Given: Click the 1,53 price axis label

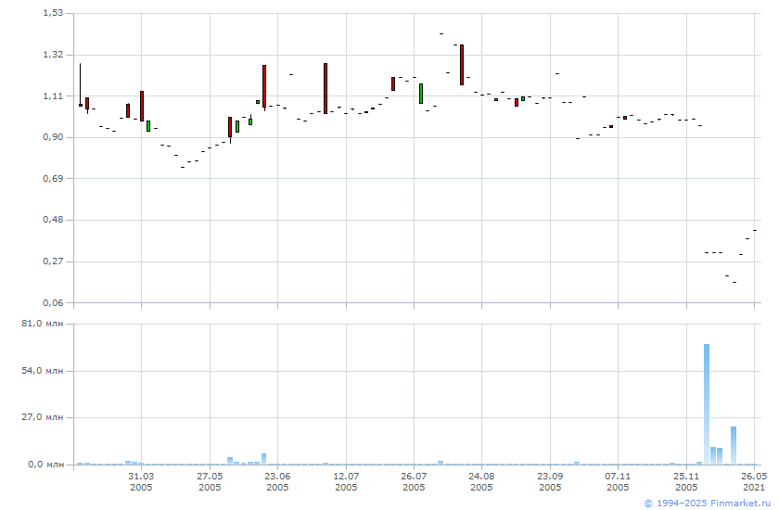Looking at the screenshot, I should (53, 13).
